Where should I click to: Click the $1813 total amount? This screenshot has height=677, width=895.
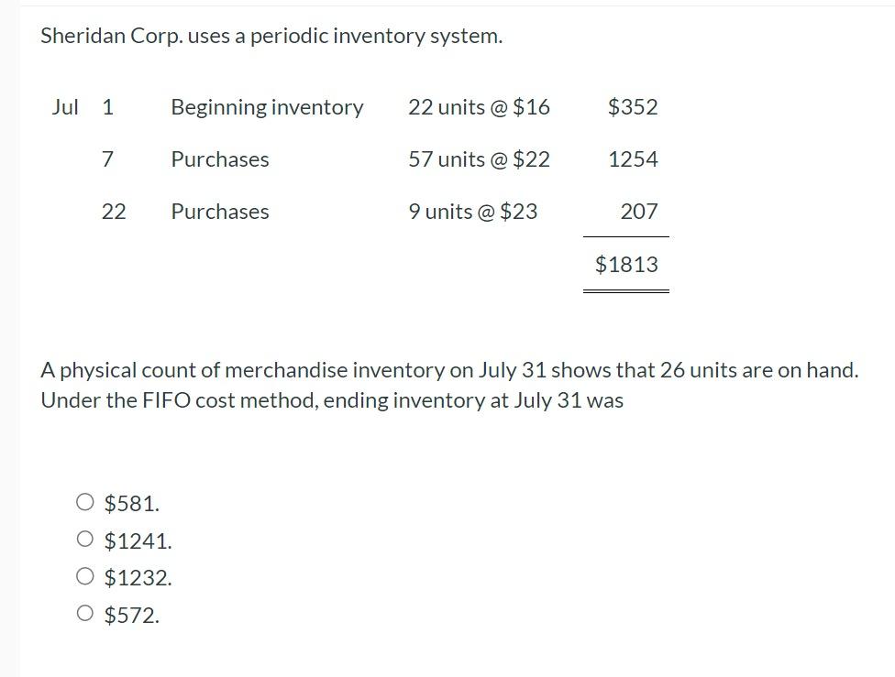click(x=626, y=264)
